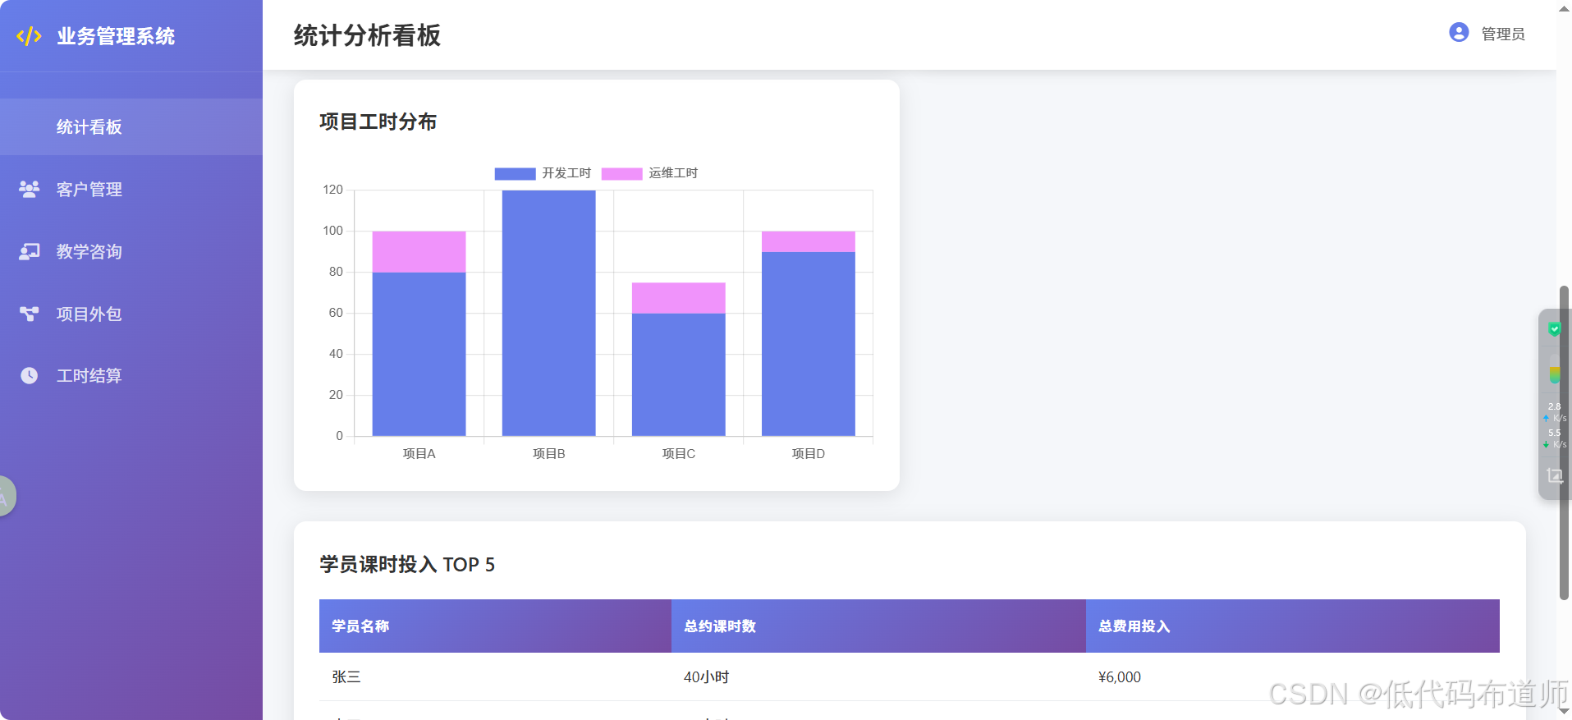The height and width of the screenshot is (720, 1572).
Task: Click 项目A 运维工时 pink bar segment
Action: (419, 252)
